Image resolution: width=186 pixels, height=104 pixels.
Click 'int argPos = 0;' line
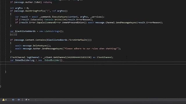pyautogui.click(x=19, y=8)
